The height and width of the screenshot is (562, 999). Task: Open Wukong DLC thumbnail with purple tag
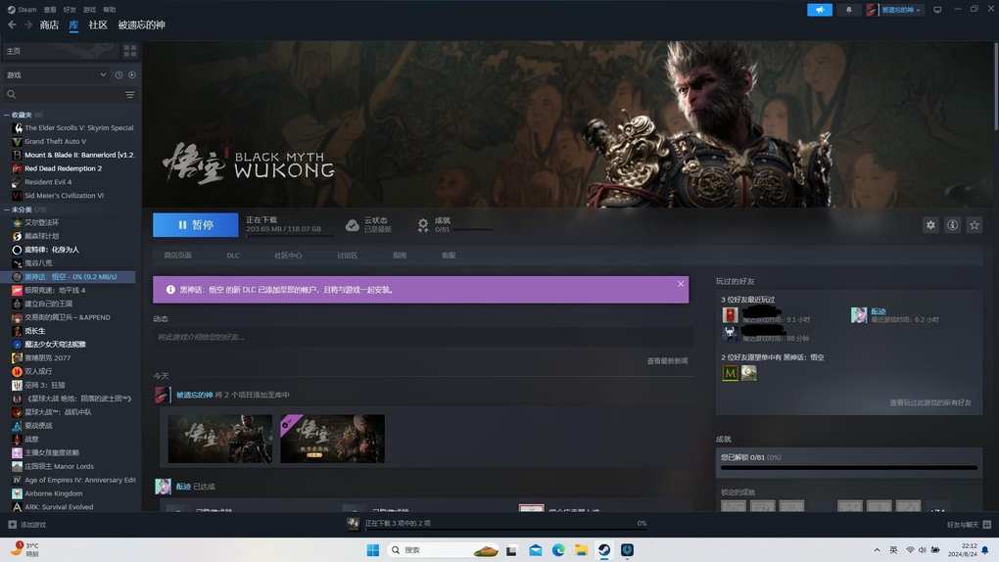[x=333, y=439]
